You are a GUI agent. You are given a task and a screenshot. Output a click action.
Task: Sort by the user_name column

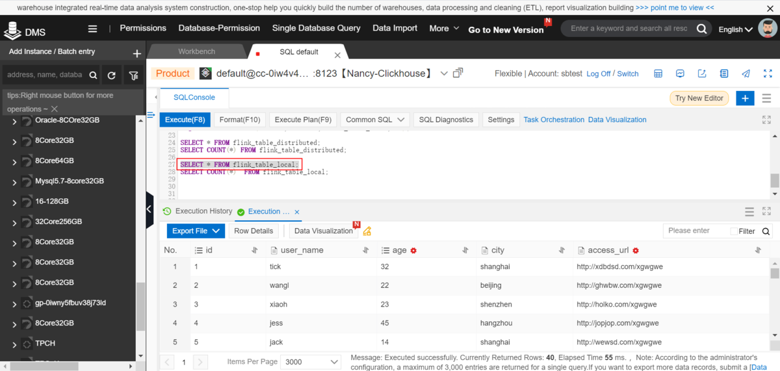(366, 250)
